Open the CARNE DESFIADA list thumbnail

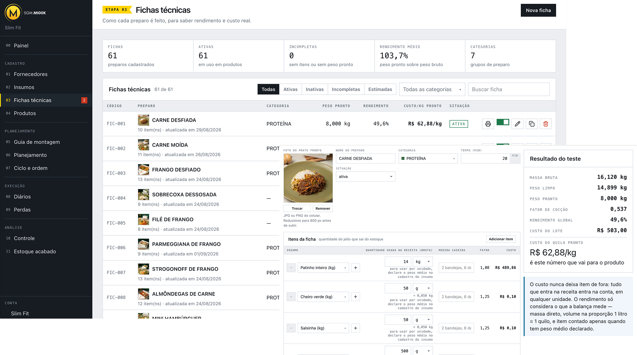pos(144,120)
